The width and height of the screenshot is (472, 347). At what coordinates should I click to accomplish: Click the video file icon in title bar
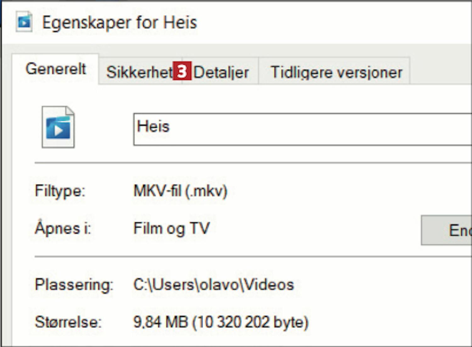(24, 22)
